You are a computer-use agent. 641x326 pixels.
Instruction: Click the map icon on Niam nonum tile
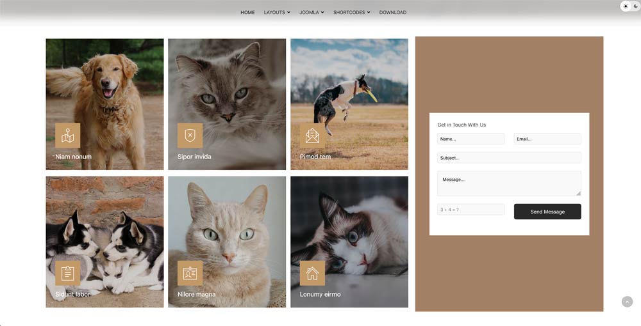point(67,136)
